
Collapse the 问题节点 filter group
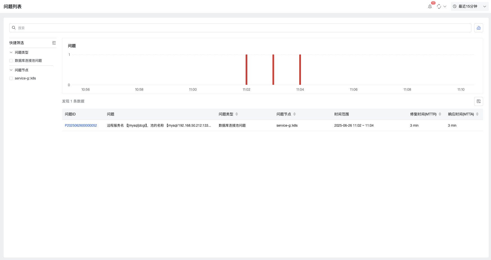[x=11, y=70]
